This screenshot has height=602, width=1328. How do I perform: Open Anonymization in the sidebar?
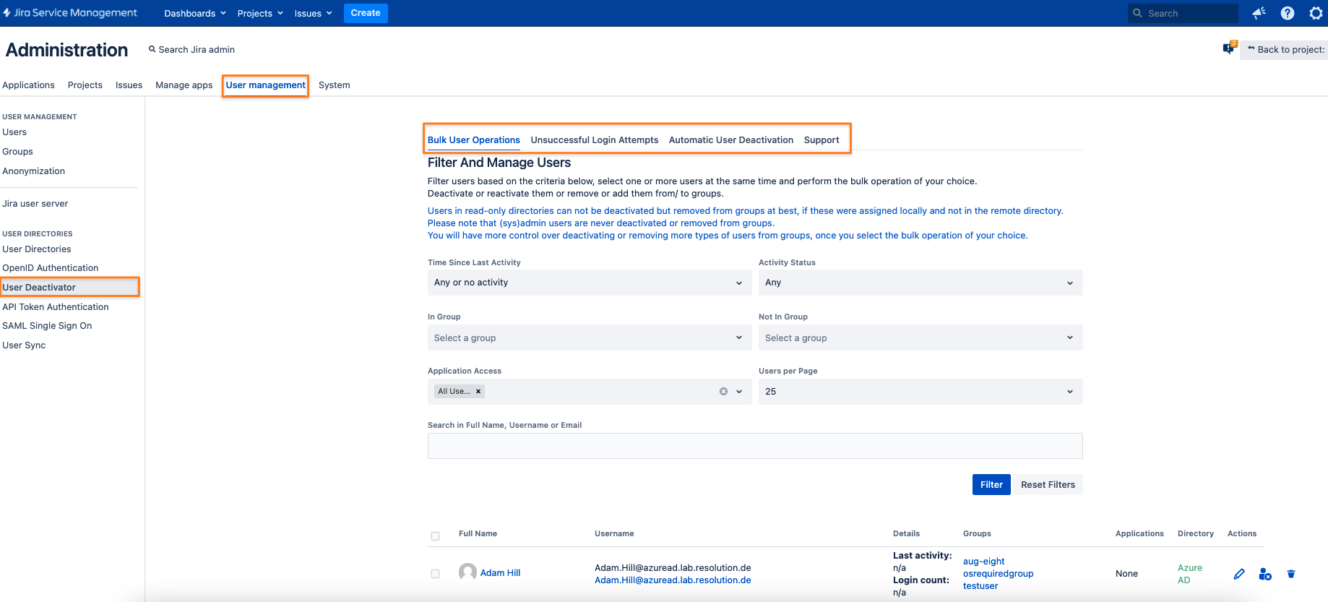coord(33,171)
